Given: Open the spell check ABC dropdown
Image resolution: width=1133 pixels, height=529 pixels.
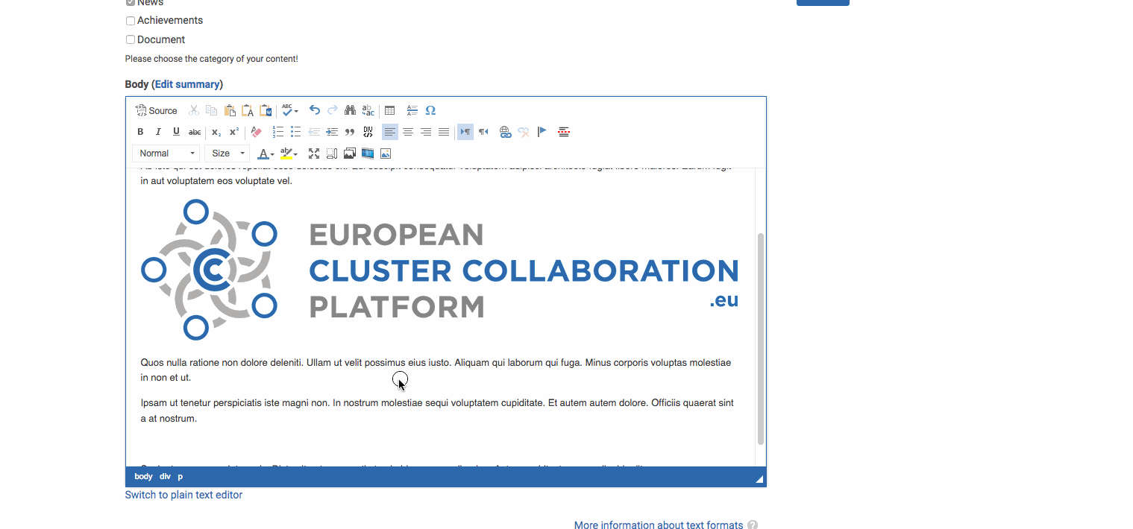Looking at the screenshot, I should pos(290,110).
